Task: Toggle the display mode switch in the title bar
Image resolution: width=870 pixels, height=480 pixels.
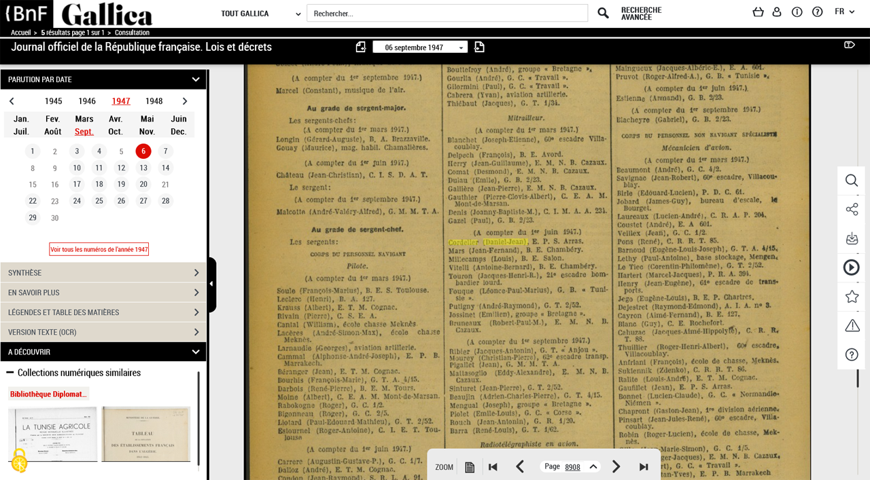Action: (x=849, y=45)
